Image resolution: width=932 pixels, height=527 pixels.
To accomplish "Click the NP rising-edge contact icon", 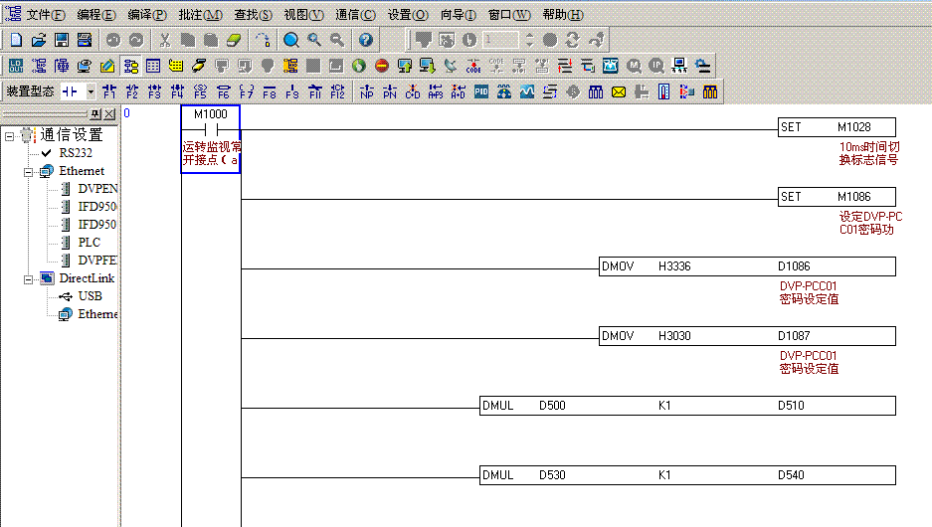I will (x=367, y=91).
